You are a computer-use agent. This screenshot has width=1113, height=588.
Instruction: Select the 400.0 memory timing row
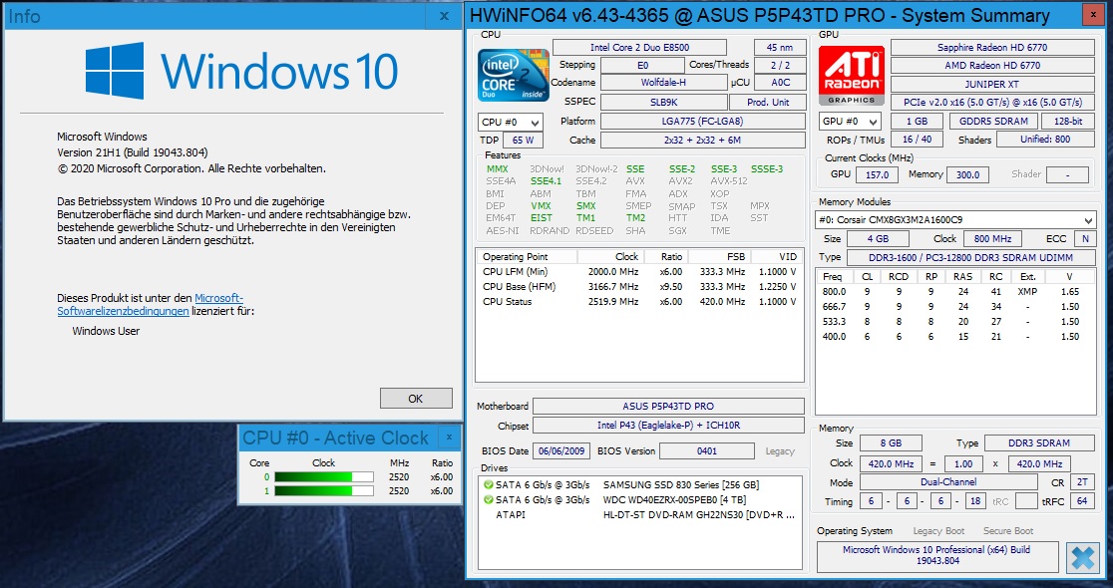click(x=955, y=336)
